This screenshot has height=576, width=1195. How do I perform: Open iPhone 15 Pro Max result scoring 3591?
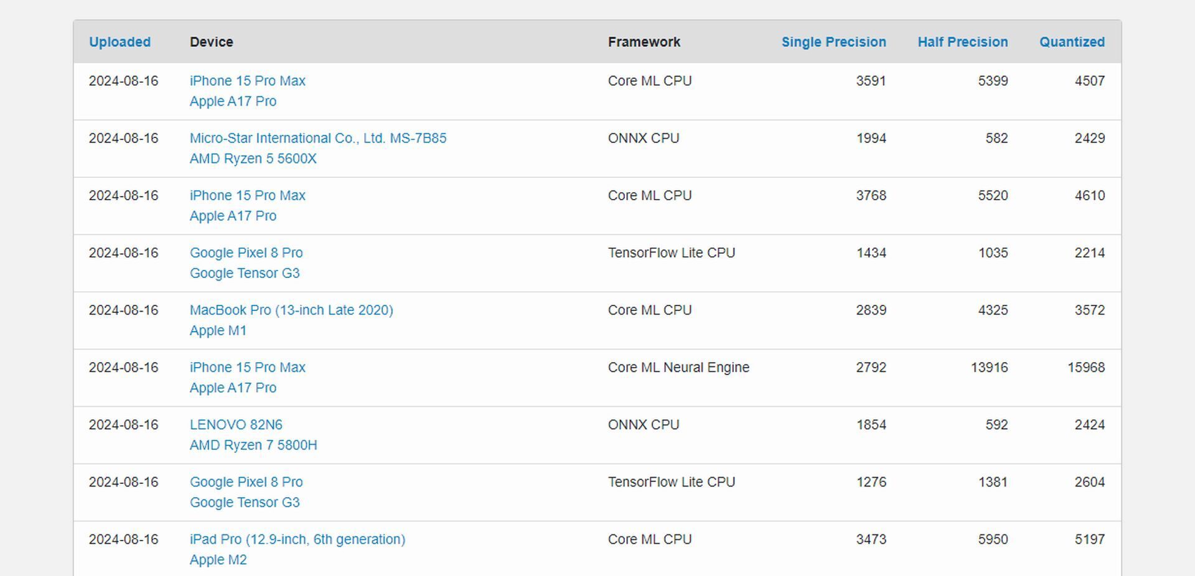[248, 81]
